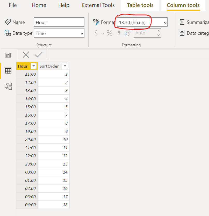Image resolution: width=209 pixels, height=216 pixels.
Task: Click SortOrder value 10 cell
Action: click(x=53, y=139)
